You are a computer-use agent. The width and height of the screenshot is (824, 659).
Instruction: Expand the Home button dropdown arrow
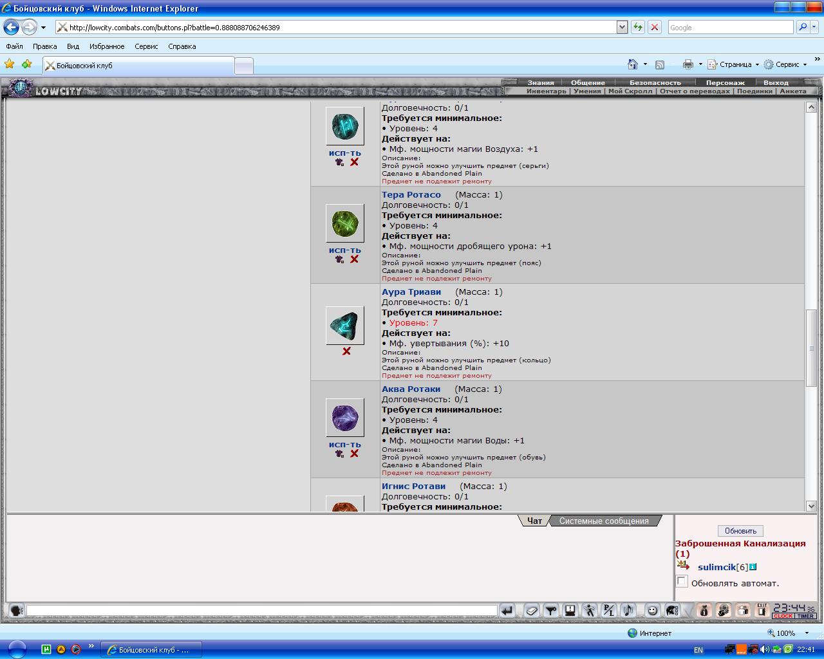coord(645,64)
